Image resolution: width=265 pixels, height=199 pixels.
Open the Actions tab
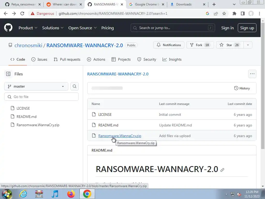point(96,59)
